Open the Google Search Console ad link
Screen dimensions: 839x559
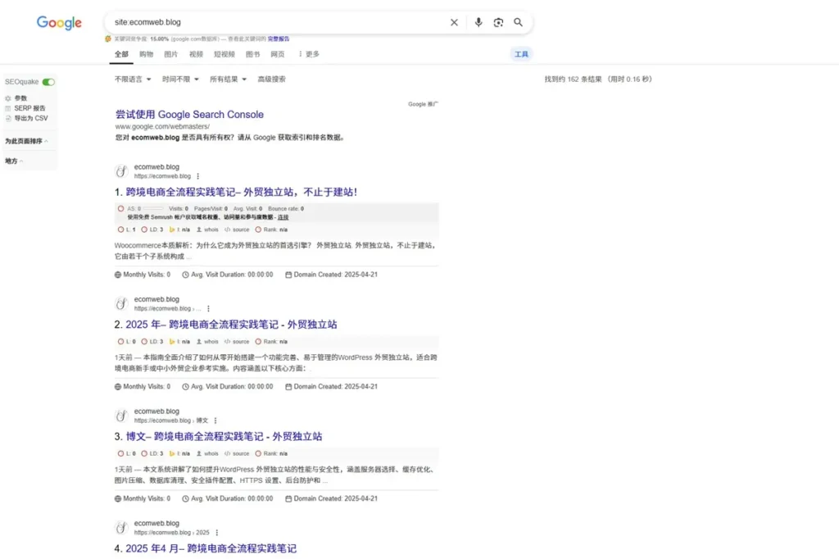pyautogui.click(x=190, y=114)
